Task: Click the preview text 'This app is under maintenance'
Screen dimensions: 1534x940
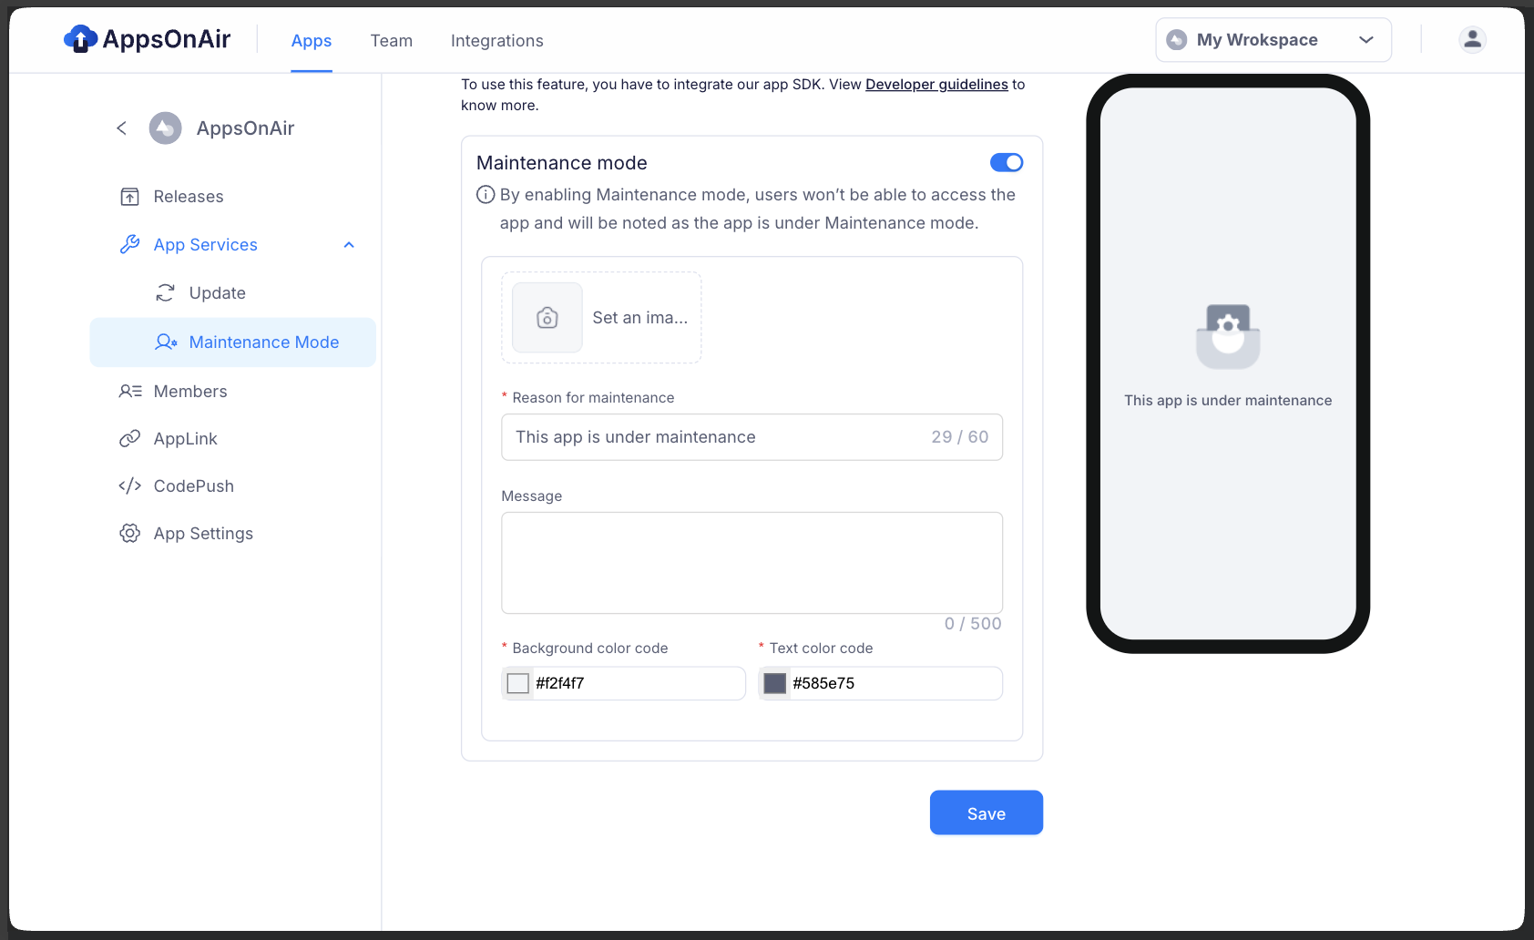Action: click(x=1228, y=401)
